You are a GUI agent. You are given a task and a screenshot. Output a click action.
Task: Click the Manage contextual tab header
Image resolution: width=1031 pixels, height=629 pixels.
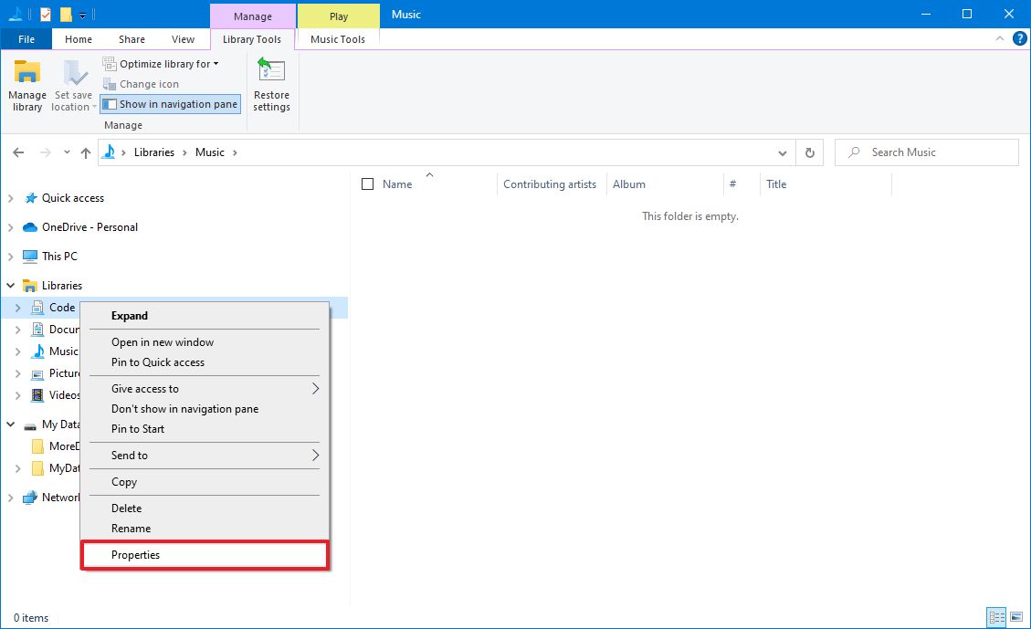252,16
